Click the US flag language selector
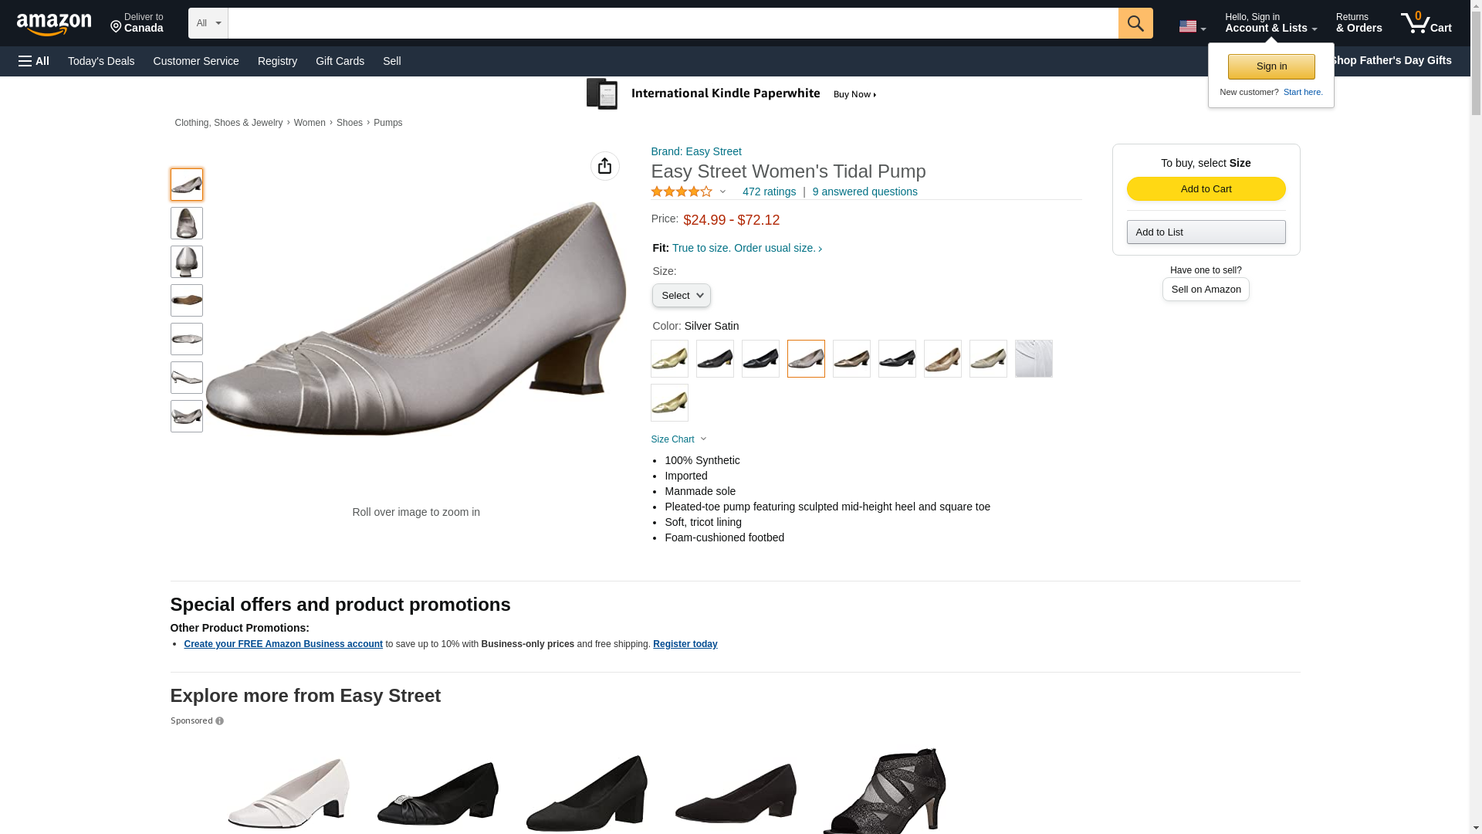 (x=1192, y=26)
